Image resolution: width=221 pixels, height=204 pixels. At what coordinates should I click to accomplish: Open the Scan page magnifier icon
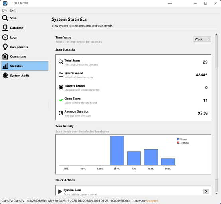click(x=5, y=18)
